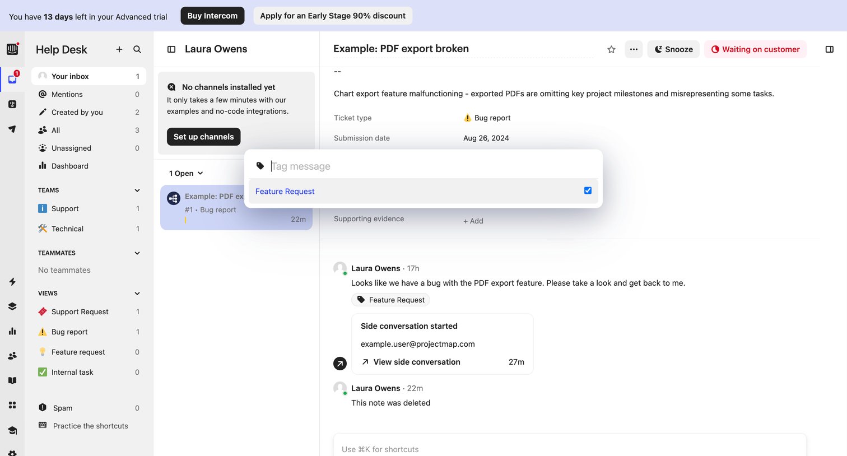Open the Mentions inbox
This screenshot has width=847, height=456.
pos(89,94)
